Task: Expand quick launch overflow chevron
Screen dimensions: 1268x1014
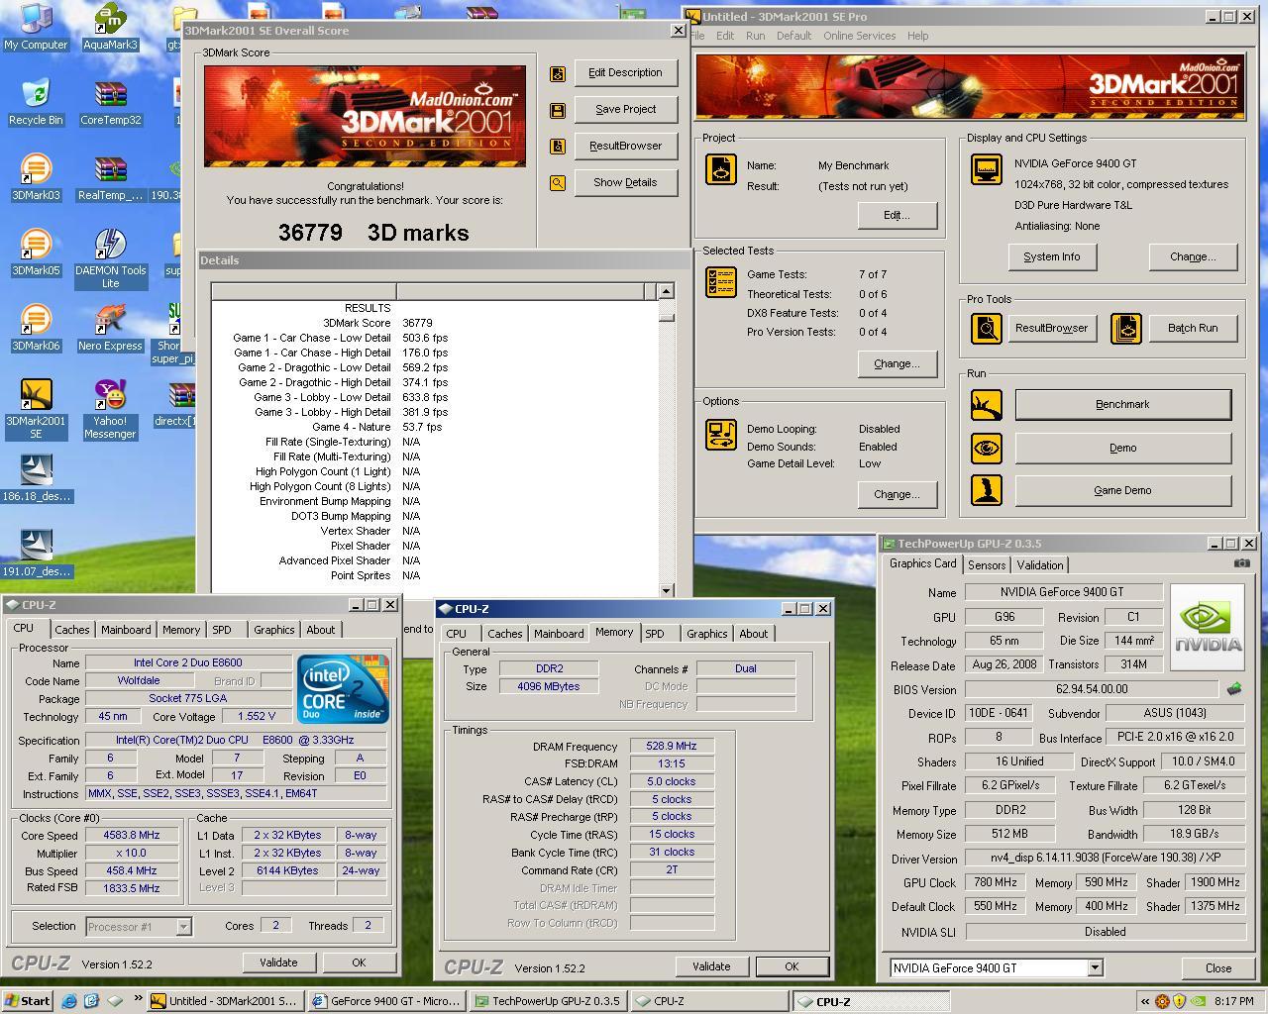Action: tap(138, 999)
